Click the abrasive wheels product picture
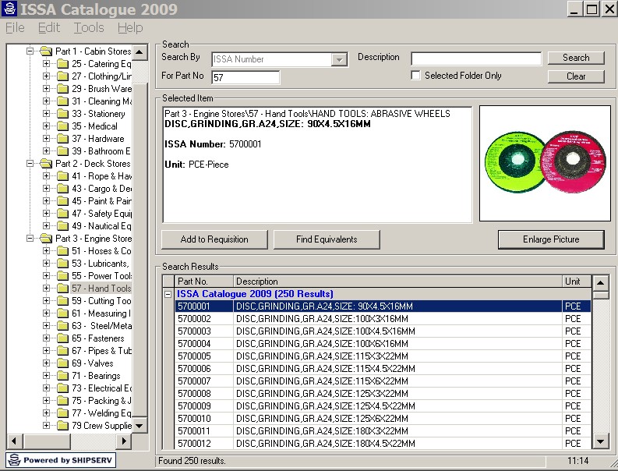This screenshot has width=618, height=471. (x=545, y=163)
